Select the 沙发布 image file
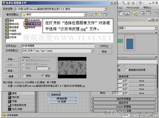 pyautogui.click(x=11, y=37)
